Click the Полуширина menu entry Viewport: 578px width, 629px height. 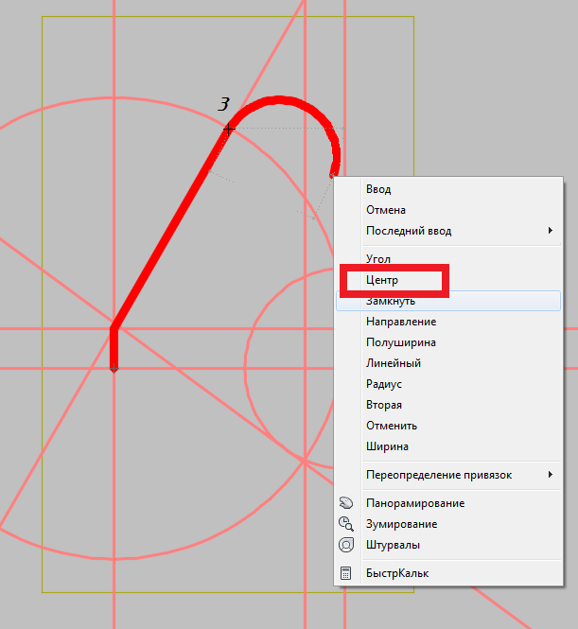401,342
